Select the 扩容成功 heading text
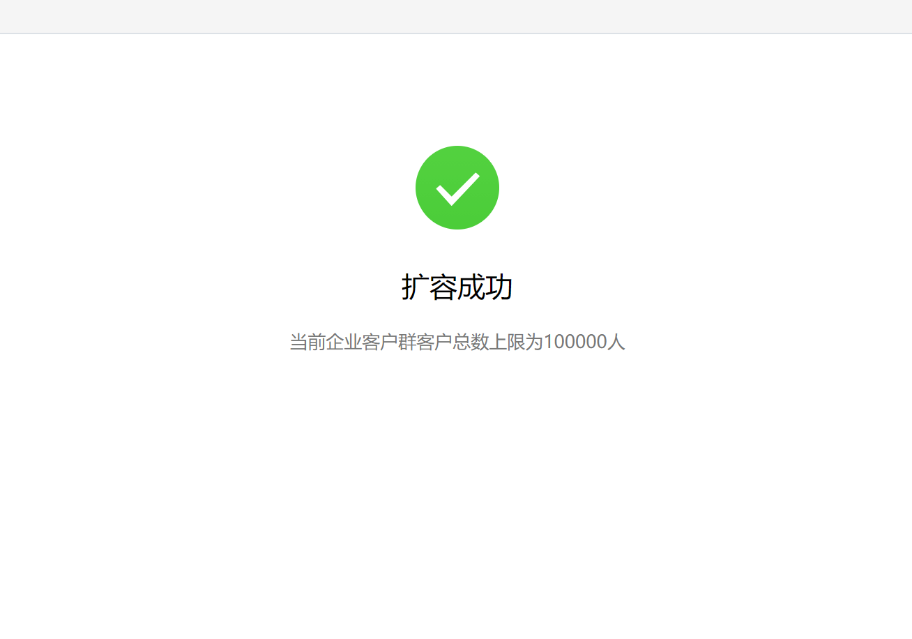 [x=457, y=287]
